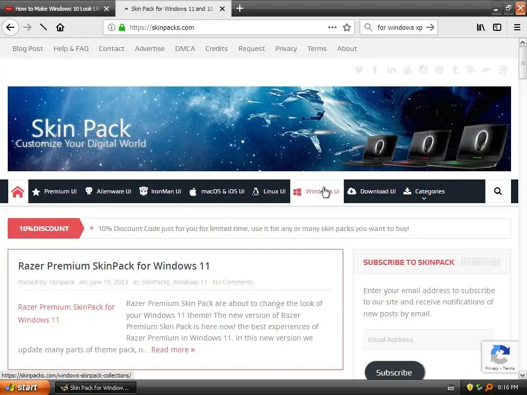
Task: Open Linux UI navigation item
Action: pos(269,191)
